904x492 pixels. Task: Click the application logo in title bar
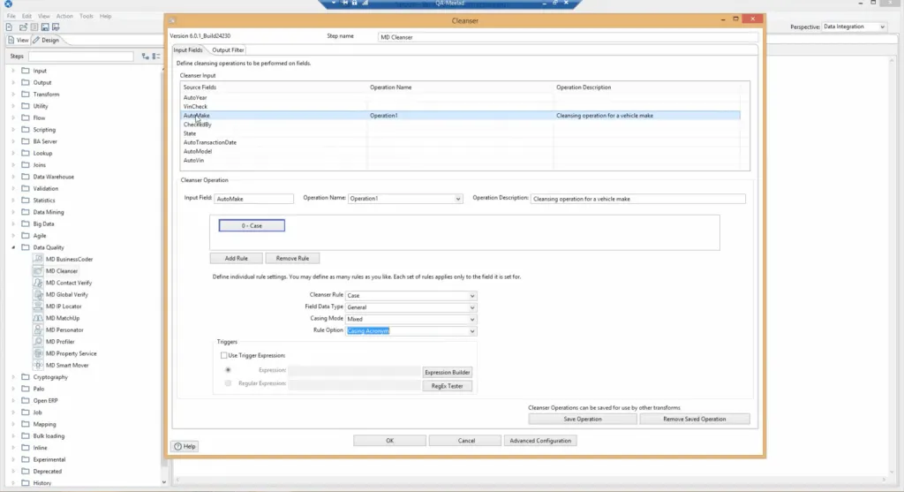[8, 4]
